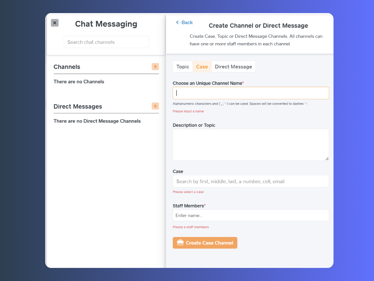Open the Staff Members name selector
374x281 pixels.
(251, 215)
